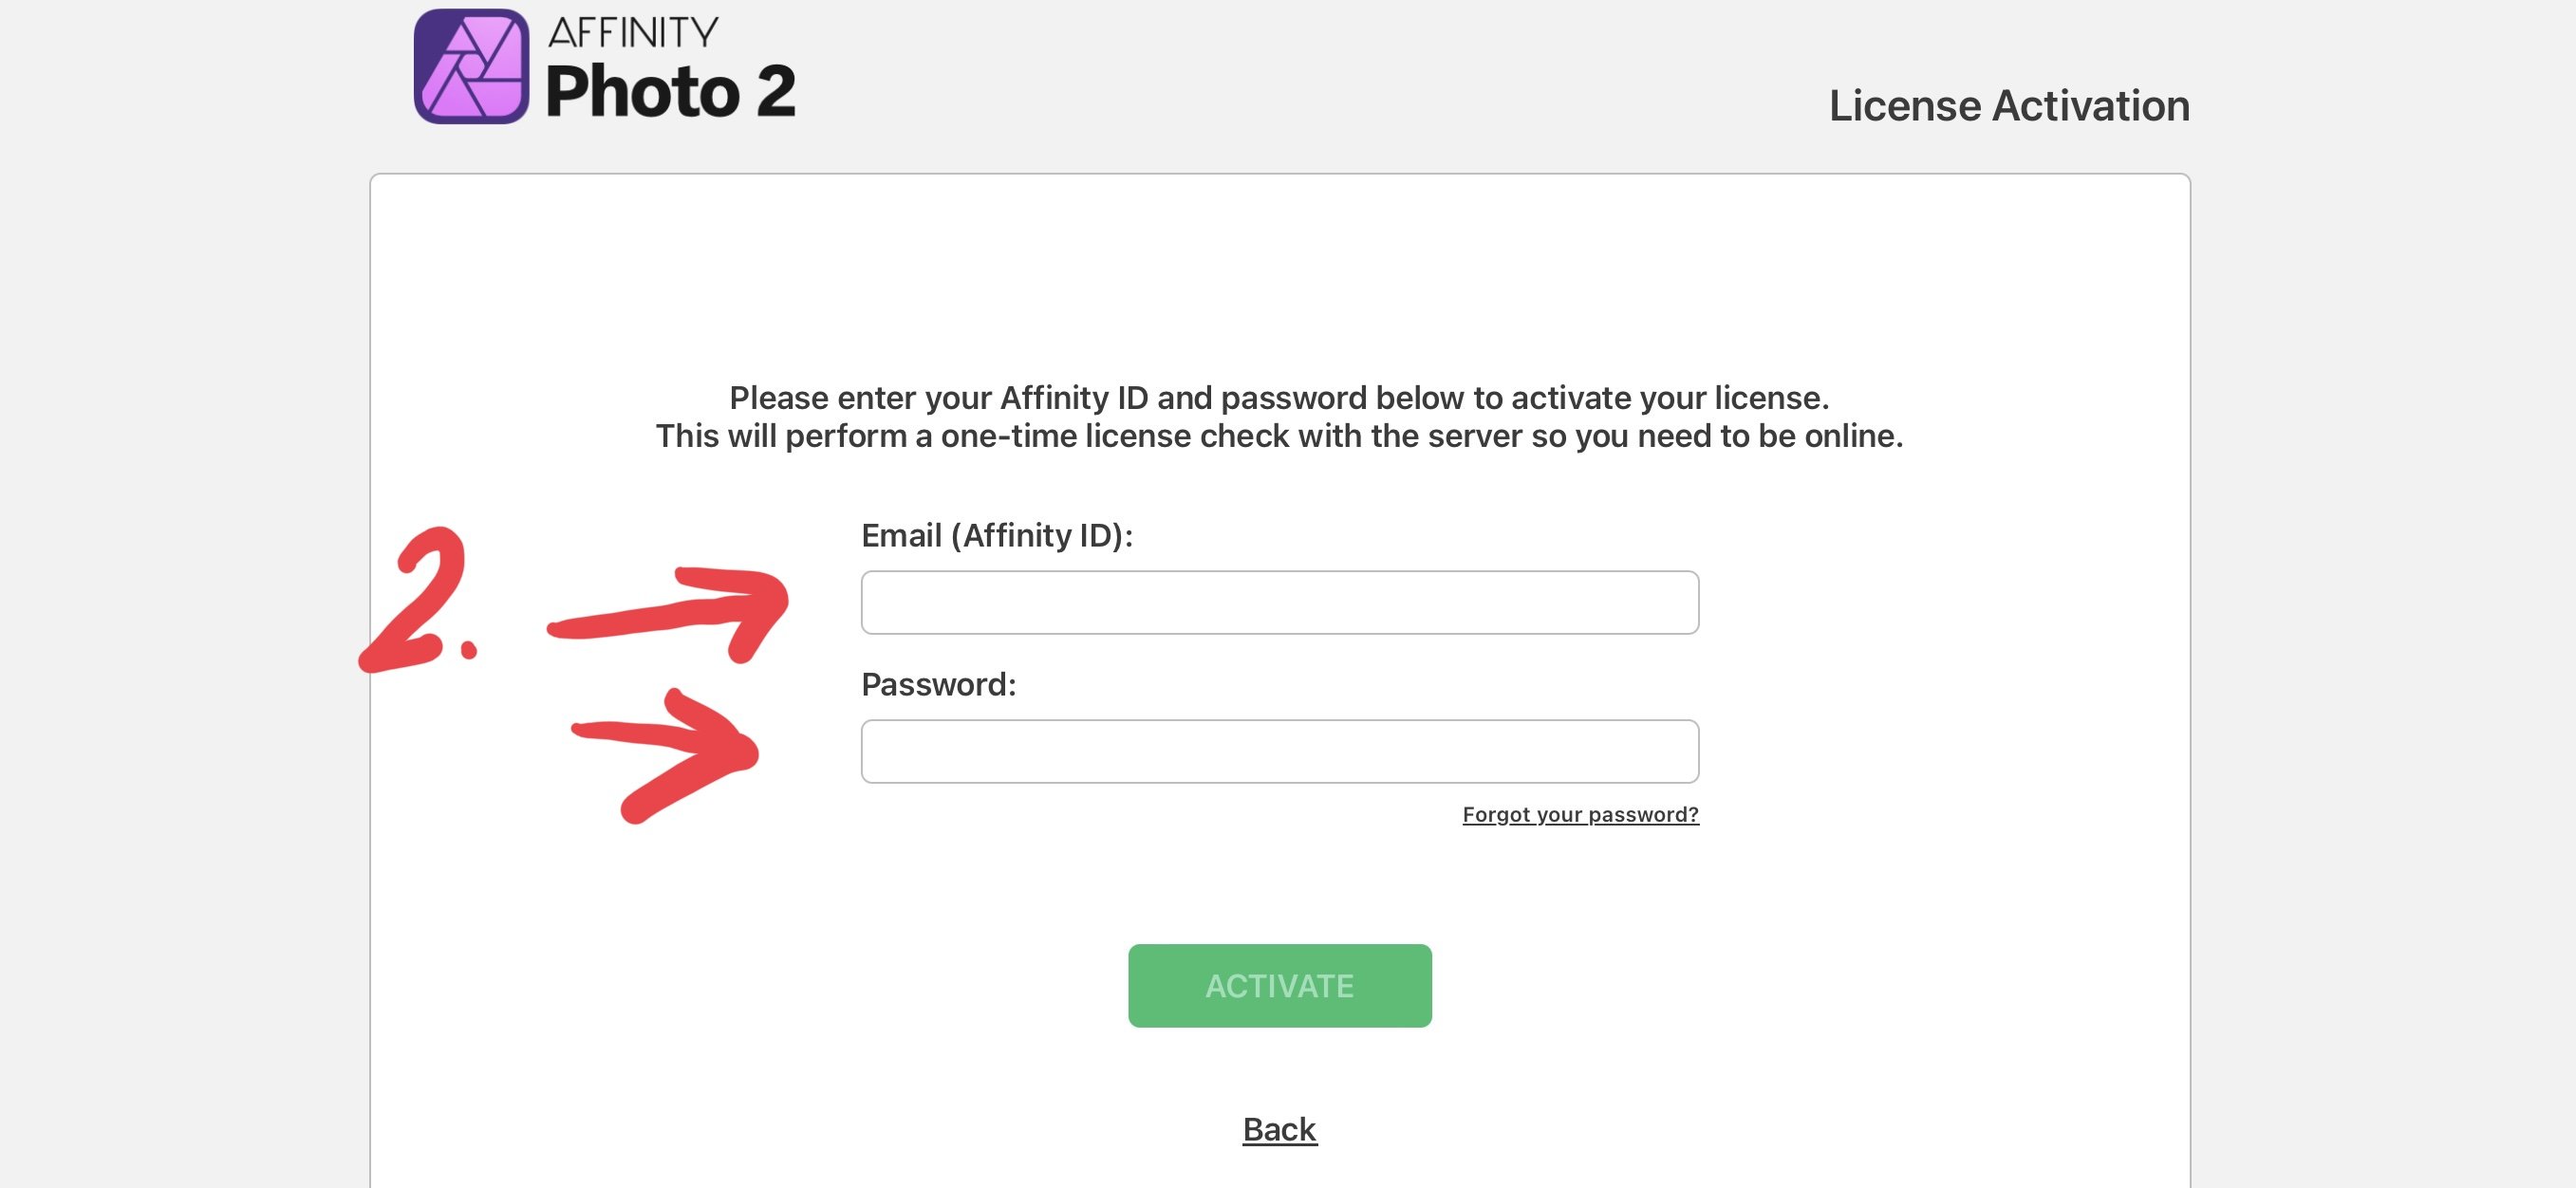Click the purple Affinity Photo logo icon
The width and height of the screenshot is (2576, 1188).
[471, 66]
